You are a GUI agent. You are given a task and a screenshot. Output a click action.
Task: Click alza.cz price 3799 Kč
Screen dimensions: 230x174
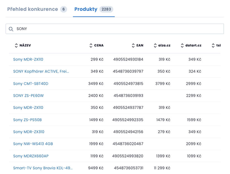pyautogui.click(x=163, y=84)
